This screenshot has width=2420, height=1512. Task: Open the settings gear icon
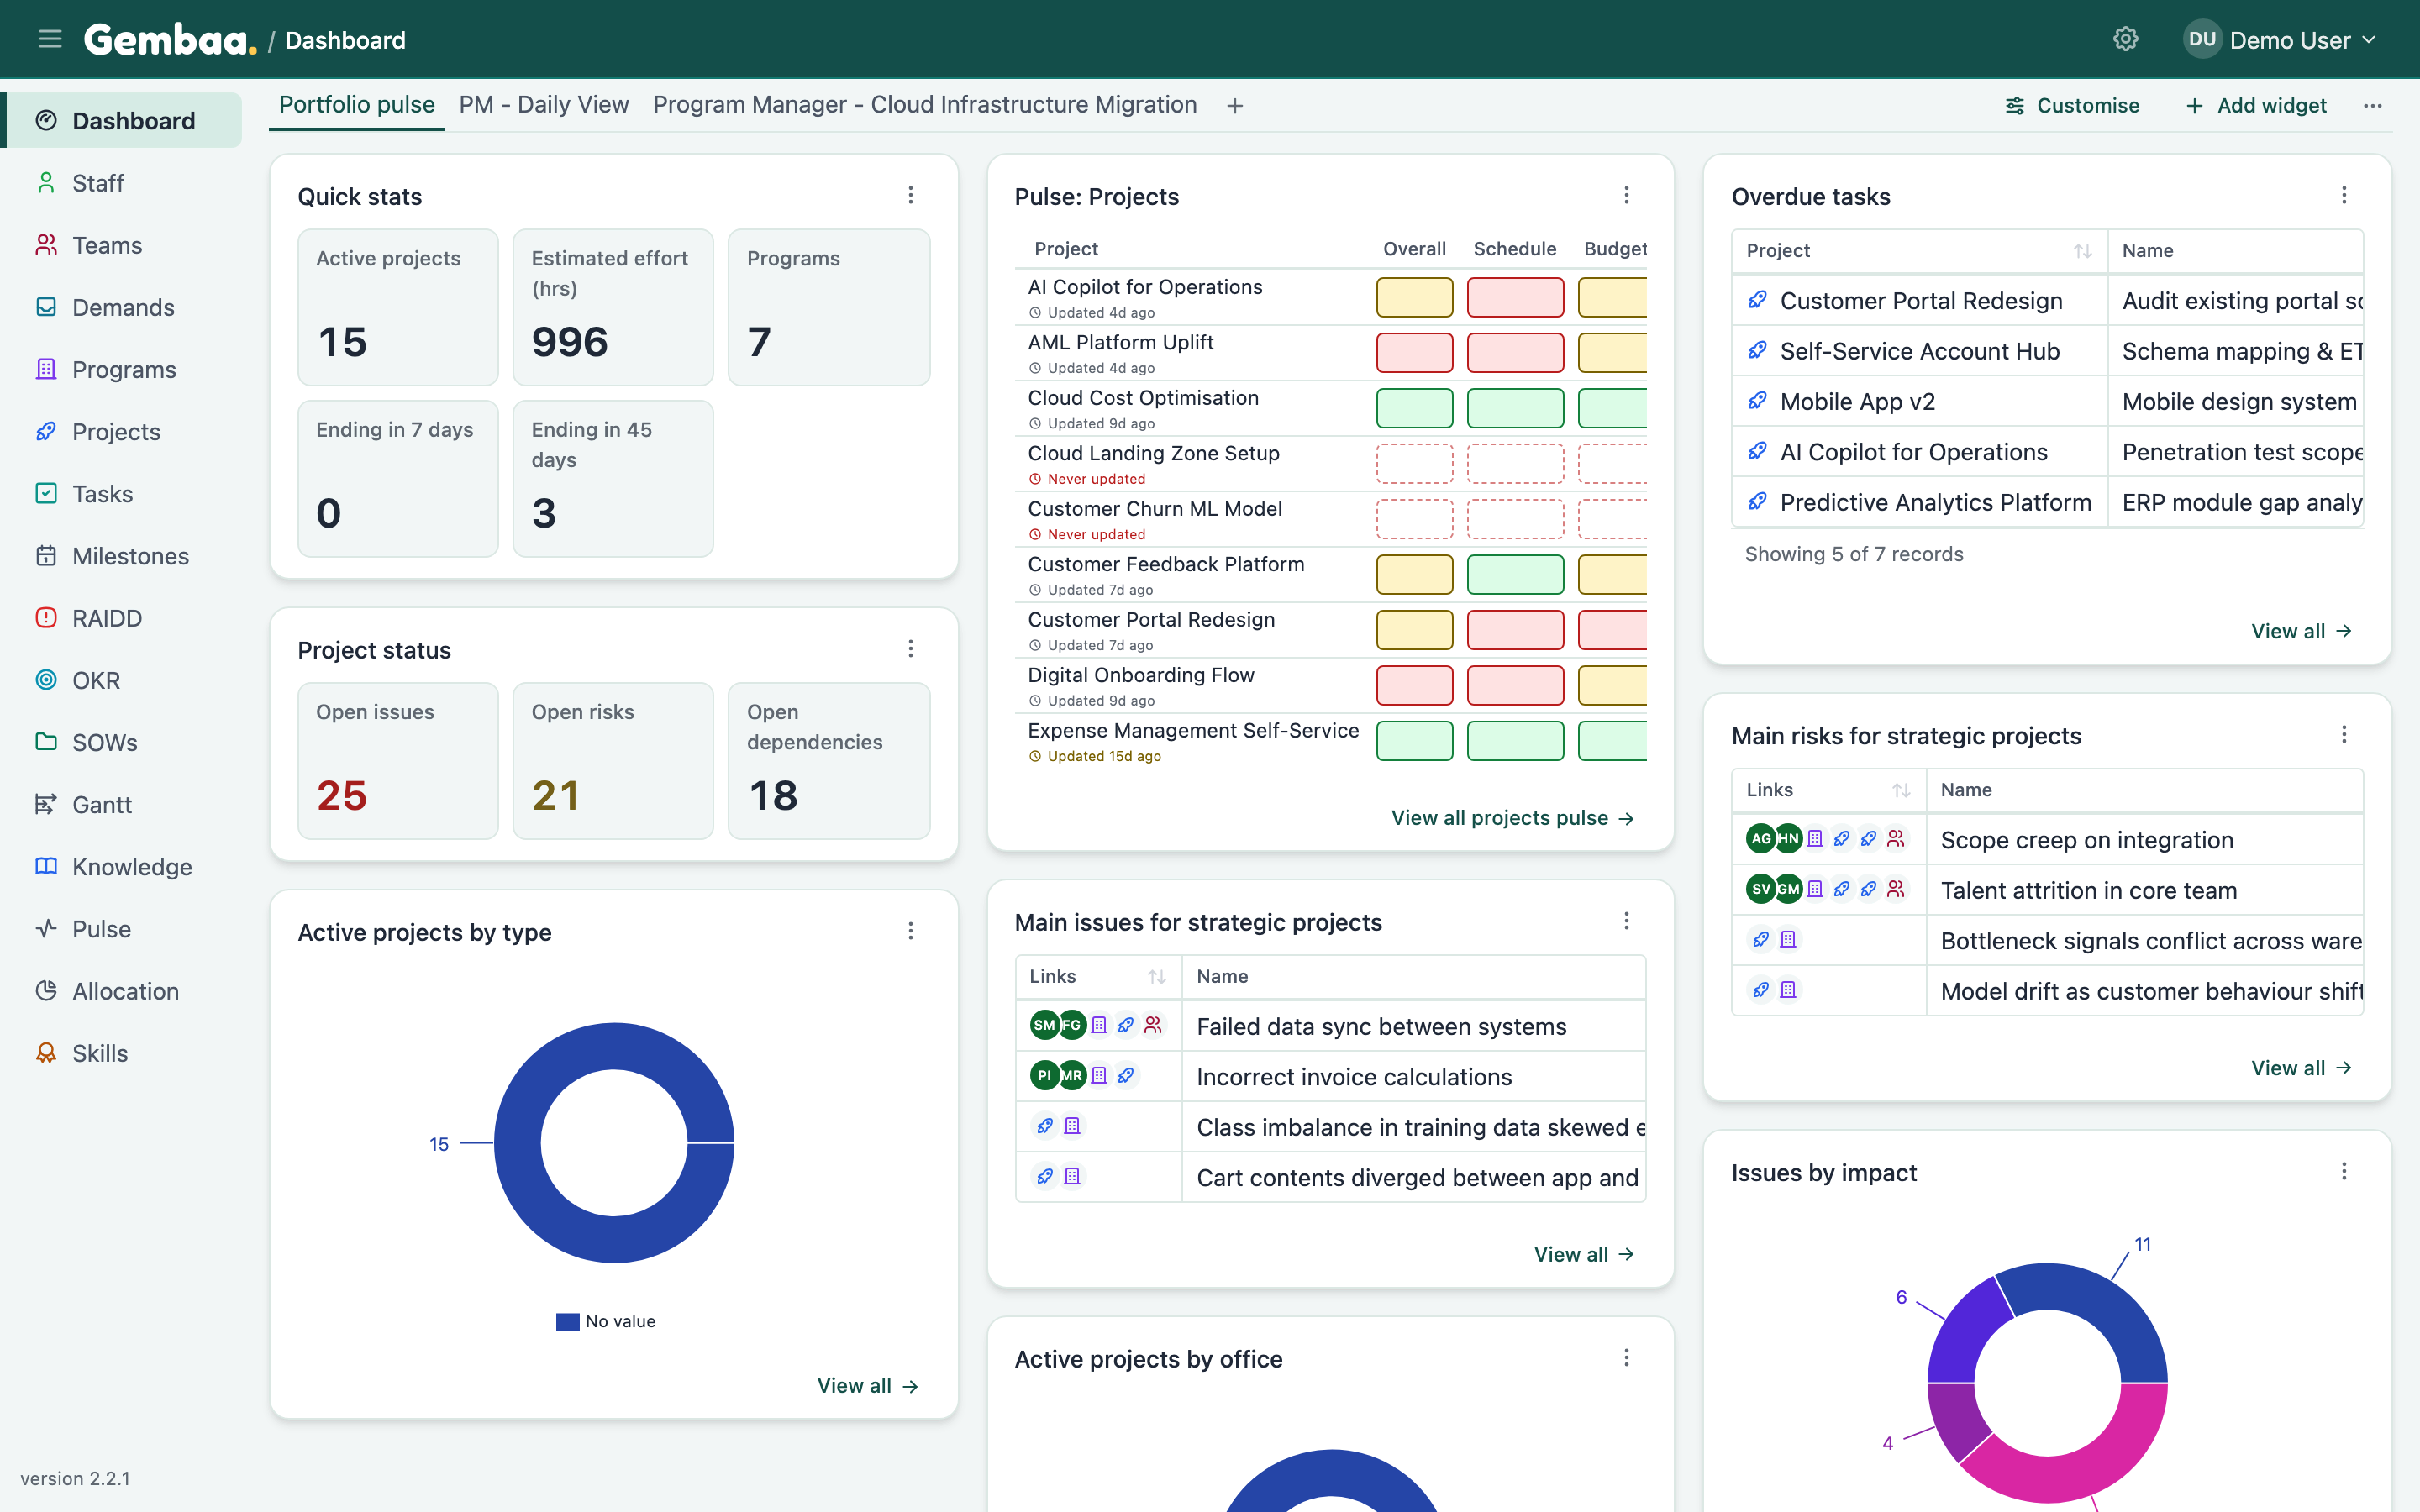click(2125, 40)
